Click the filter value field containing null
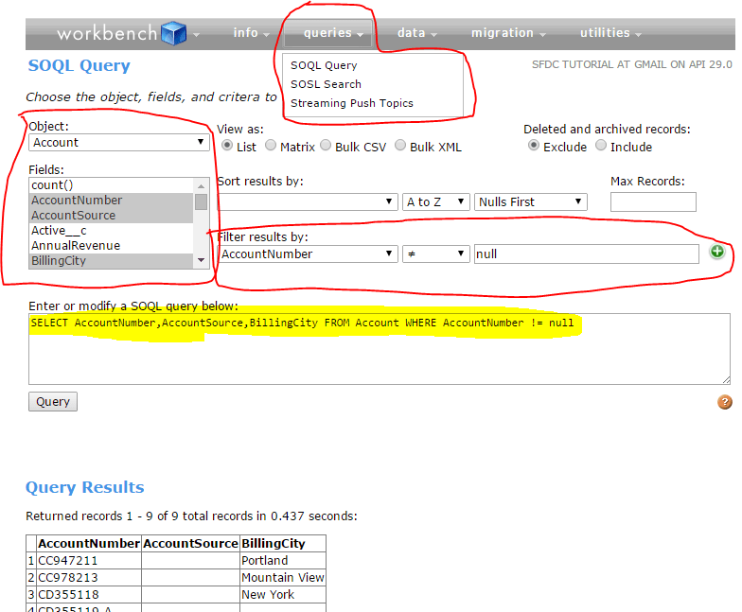This screenshot has height=612, width=742. click(x=587, y=254)
